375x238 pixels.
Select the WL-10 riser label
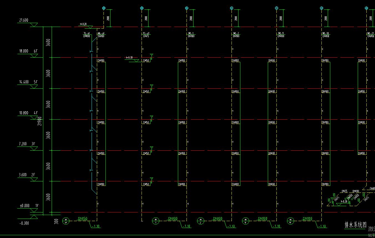pyautogui.click(x=326, y=34)
